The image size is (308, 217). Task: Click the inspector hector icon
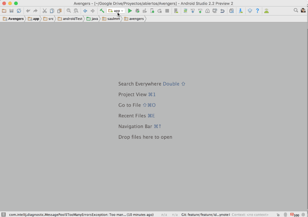[285, 215]
